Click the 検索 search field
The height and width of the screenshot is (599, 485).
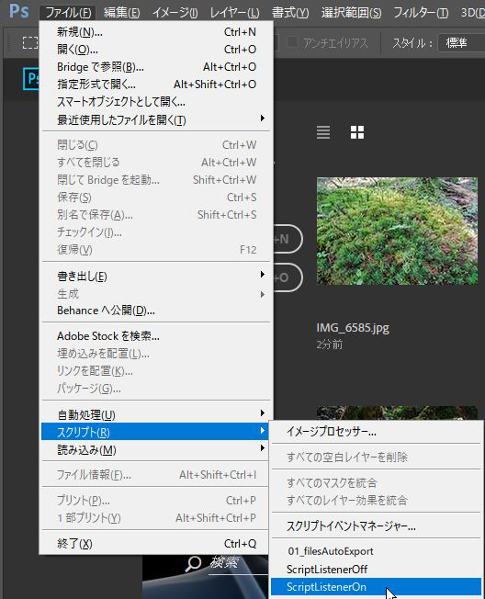tap(239, 562)
